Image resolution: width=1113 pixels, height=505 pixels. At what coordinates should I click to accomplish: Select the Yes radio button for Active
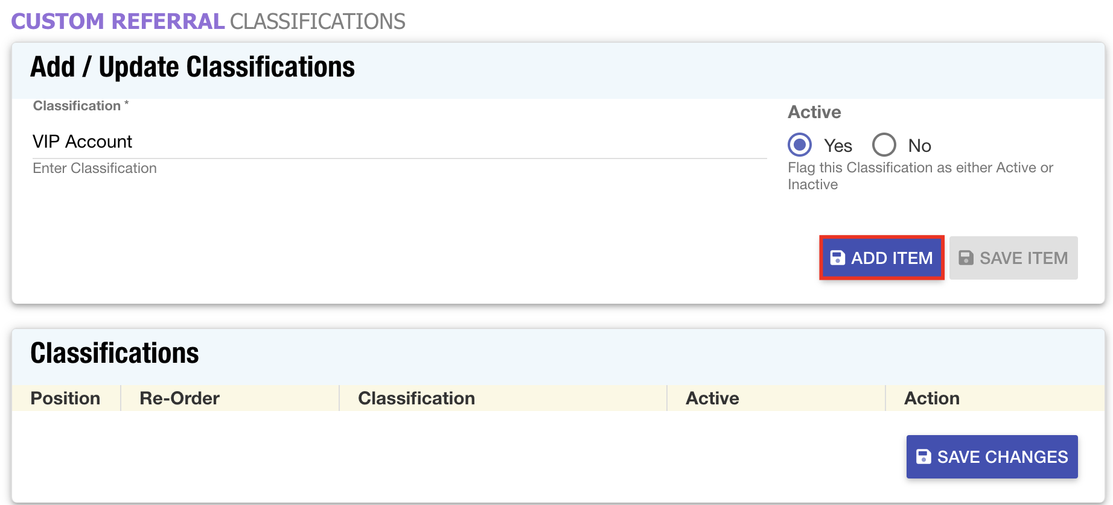800,145
